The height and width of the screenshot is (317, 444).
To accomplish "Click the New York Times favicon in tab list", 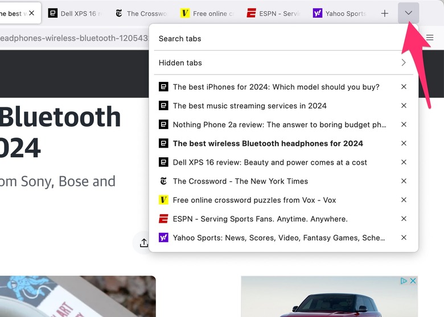I will [163, 181].
